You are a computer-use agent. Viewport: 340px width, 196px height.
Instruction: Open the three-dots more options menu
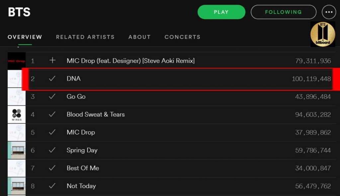point(329,12)
